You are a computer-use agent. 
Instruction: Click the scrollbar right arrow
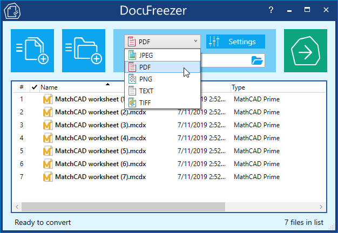tap(321, 207)
